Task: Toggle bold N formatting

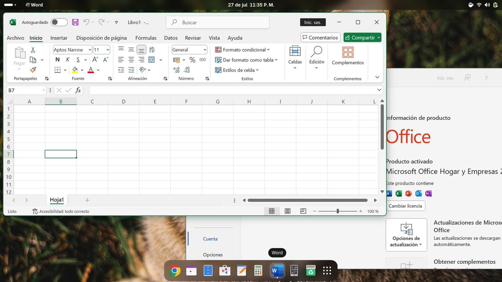Action: [57, 60]
